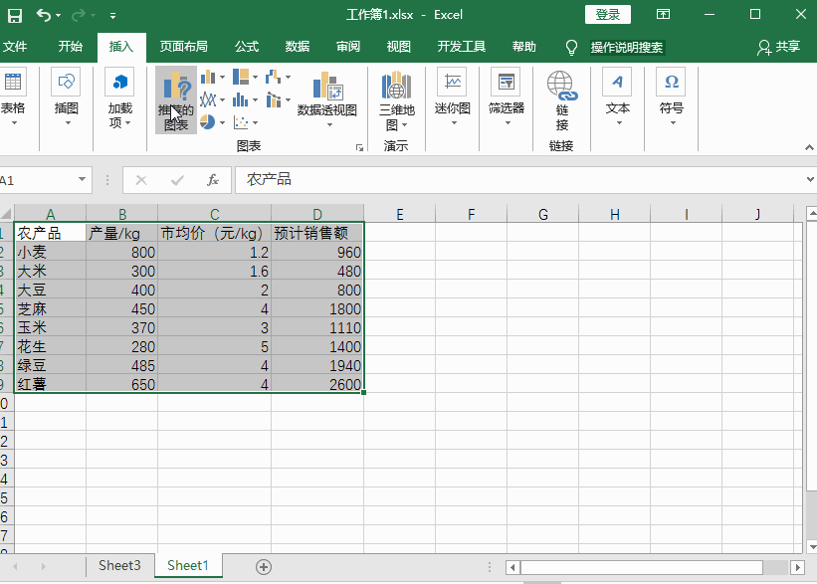Screen dimensions: 817x584
Task: Click the Insert Function fx button
Action: point(213,180)
